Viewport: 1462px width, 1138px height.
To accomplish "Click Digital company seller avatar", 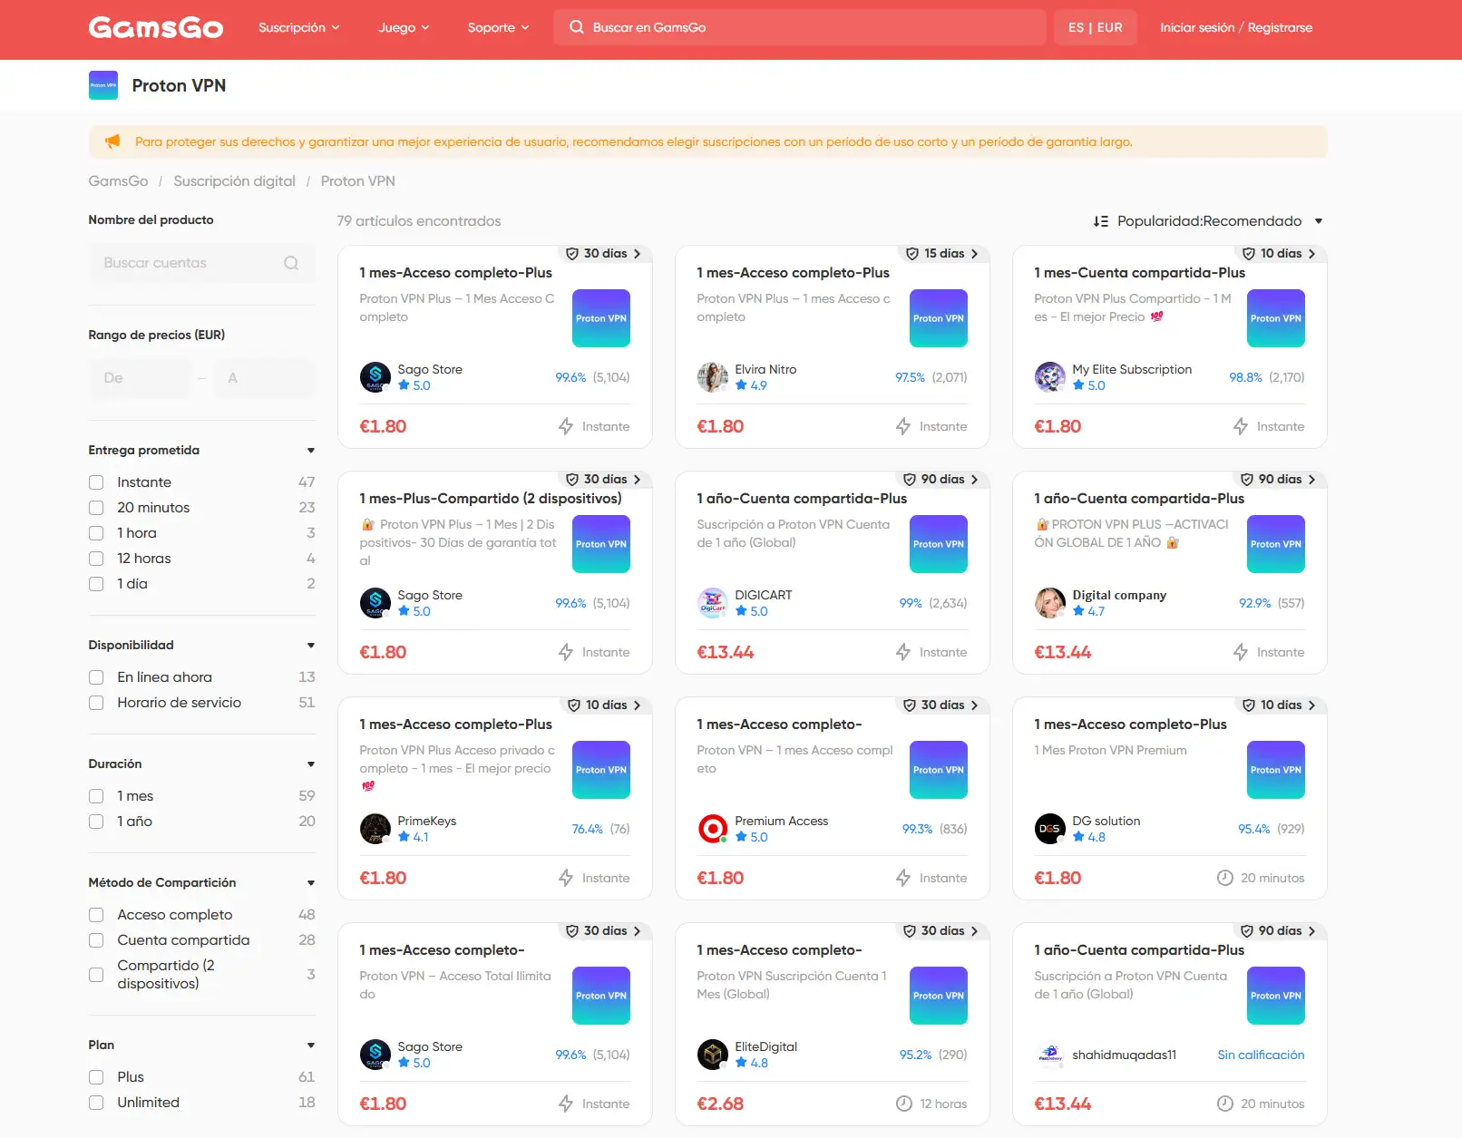I will tap(1050, 603).
